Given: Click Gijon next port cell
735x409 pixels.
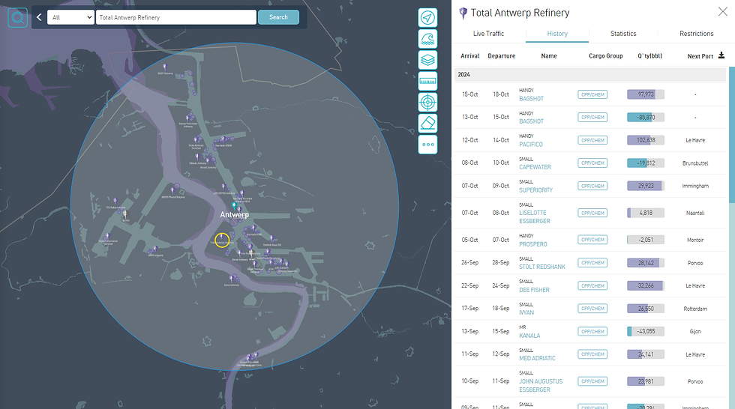Looking at the screenshot, I should 695,331.
